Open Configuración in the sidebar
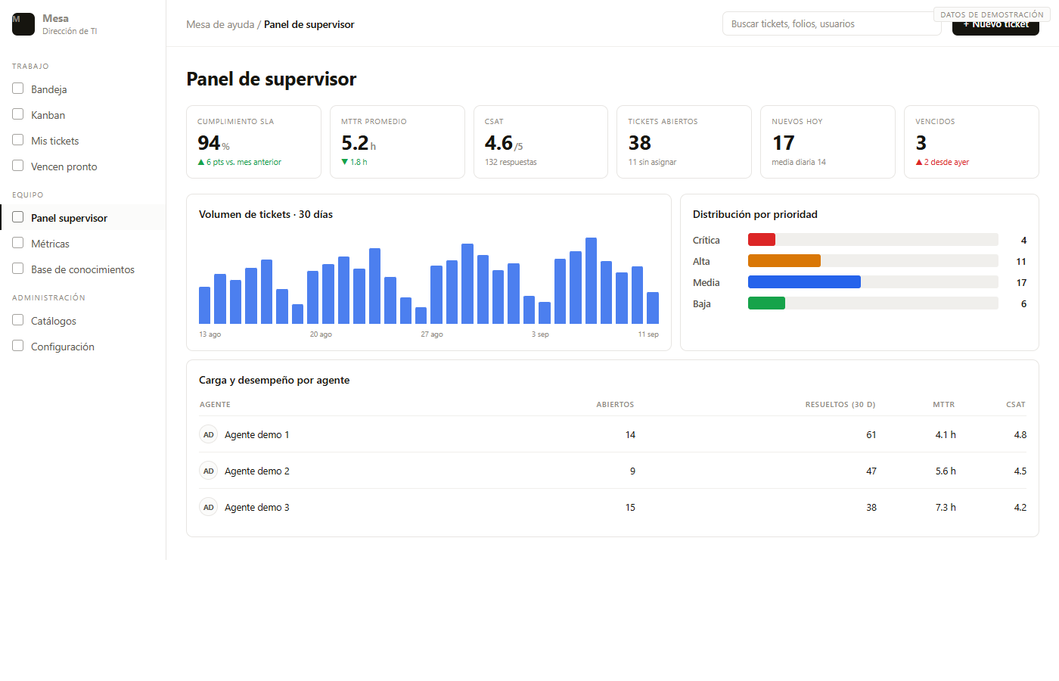The image size is (1059, 681). (83, 347)
